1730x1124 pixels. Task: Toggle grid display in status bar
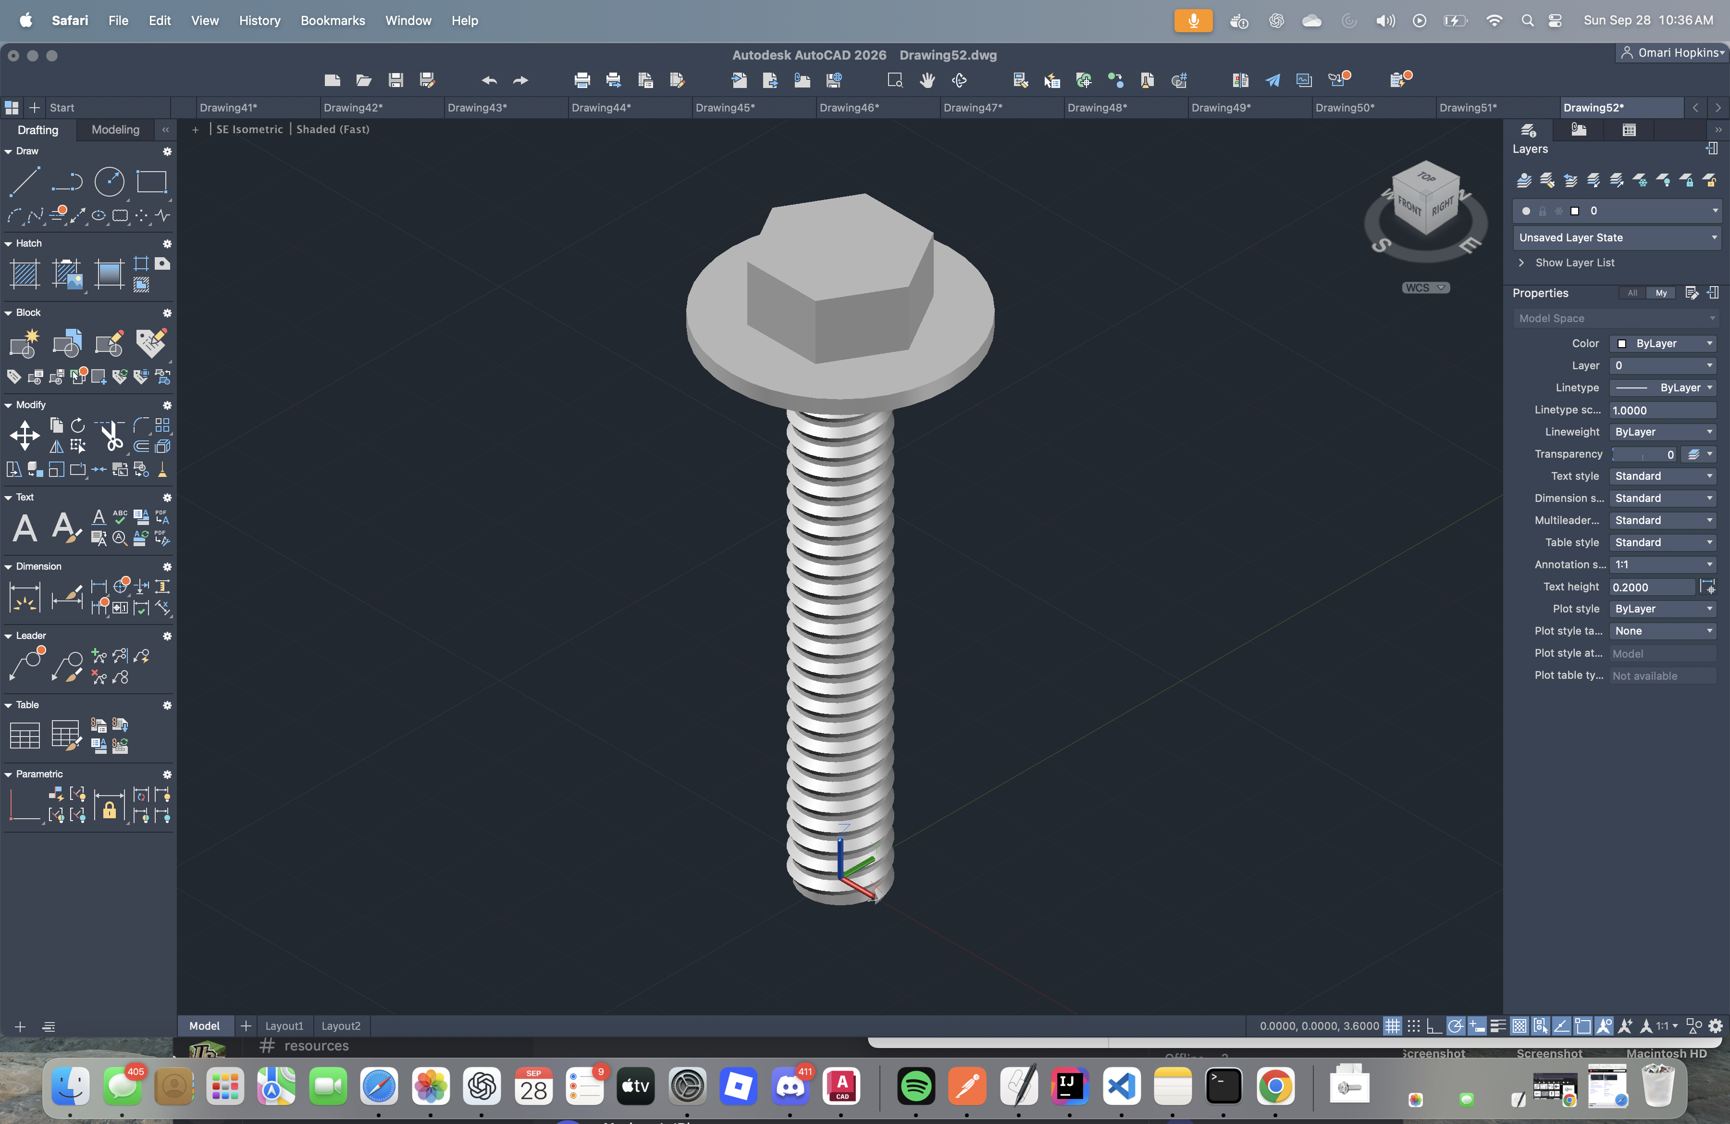click(x=1392, y=1026)
